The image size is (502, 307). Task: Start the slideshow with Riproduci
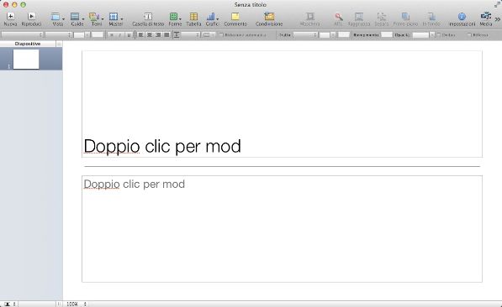click(31, 18)
